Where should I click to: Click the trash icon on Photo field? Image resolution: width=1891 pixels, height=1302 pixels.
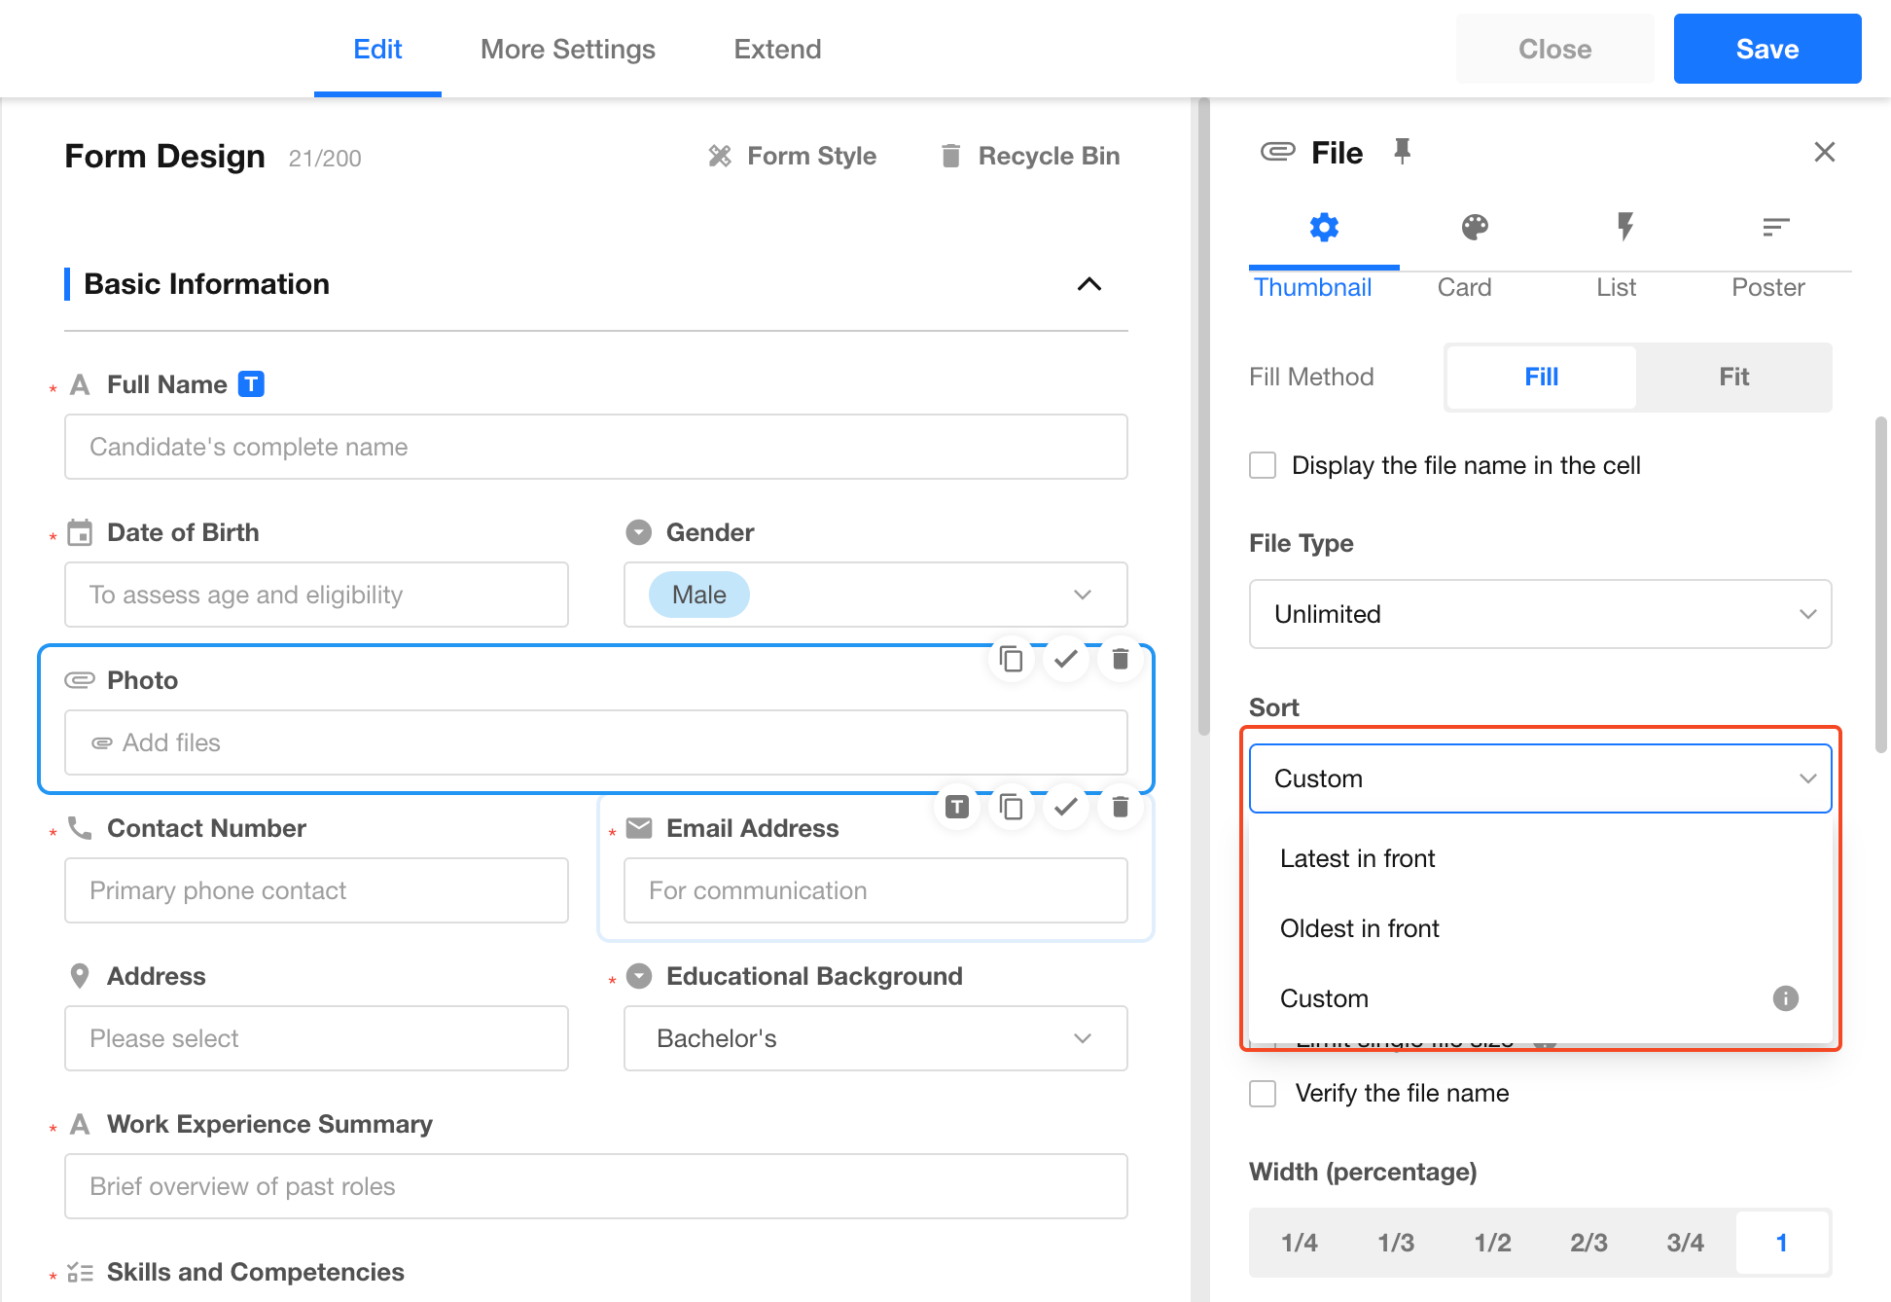pyautogui.click(x=1120, y=660)
